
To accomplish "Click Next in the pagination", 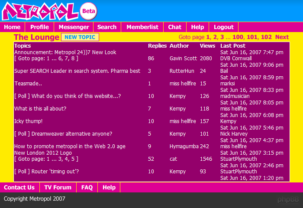I will [282, 37].
